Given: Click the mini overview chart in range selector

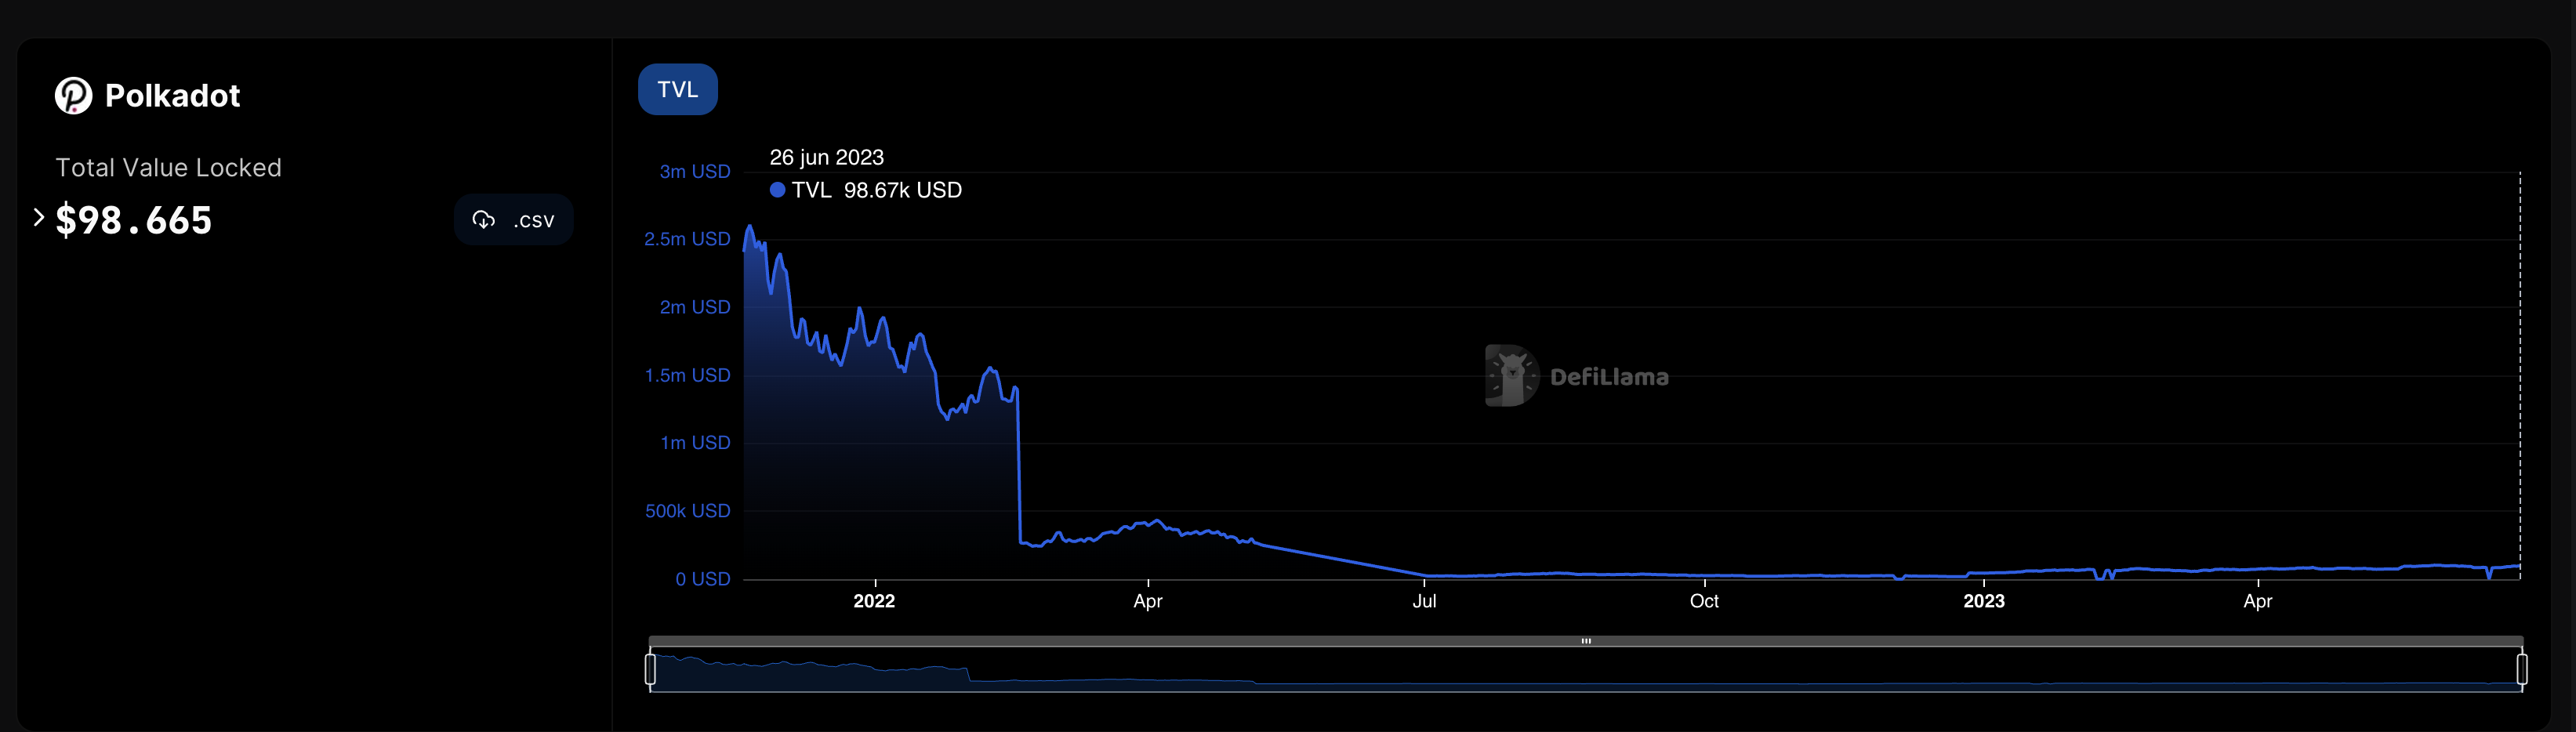Looking at the screenshot, I should point(1585,671).
